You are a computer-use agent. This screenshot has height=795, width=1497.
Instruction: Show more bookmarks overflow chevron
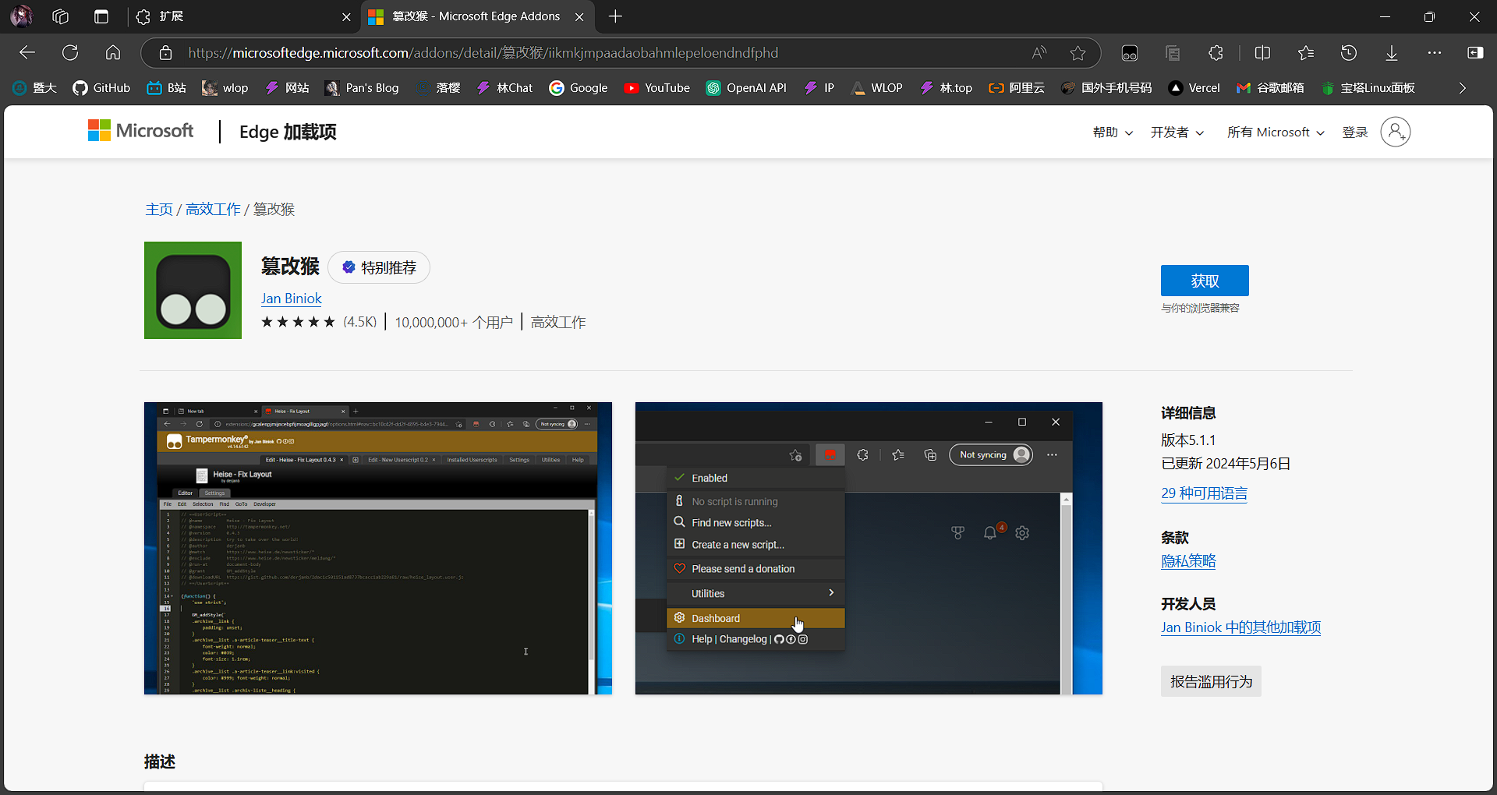pos(1463,88)
